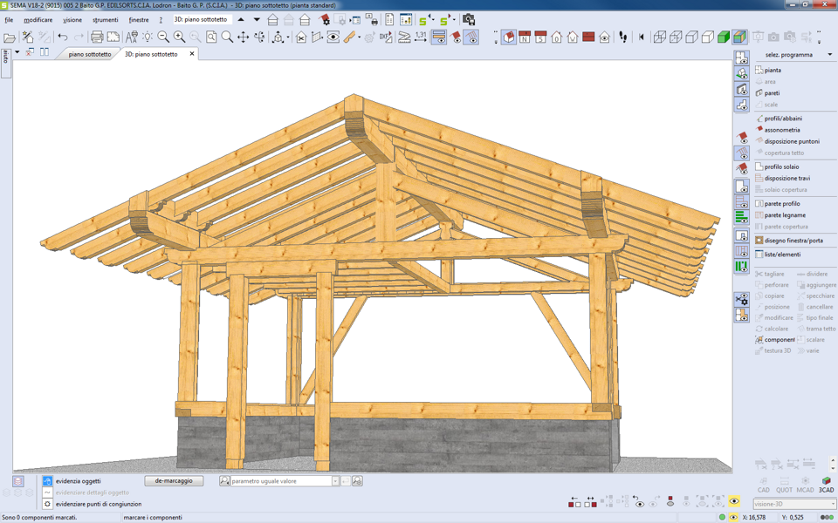The width and height of the screenshot is (838, 523).
Task: Click the print icon in toolbar
Action: pos(97,37)
